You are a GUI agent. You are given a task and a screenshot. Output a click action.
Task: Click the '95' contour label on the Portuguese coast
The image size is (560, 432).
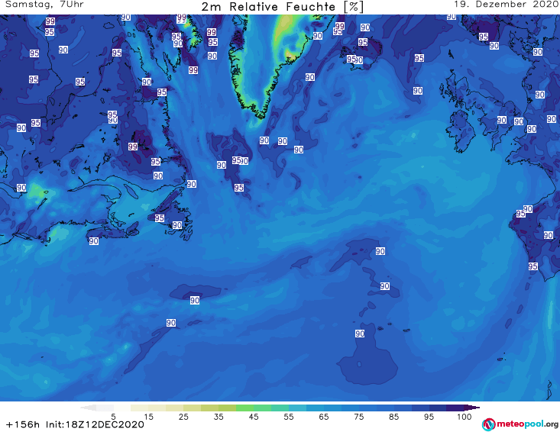coord(532,266)
